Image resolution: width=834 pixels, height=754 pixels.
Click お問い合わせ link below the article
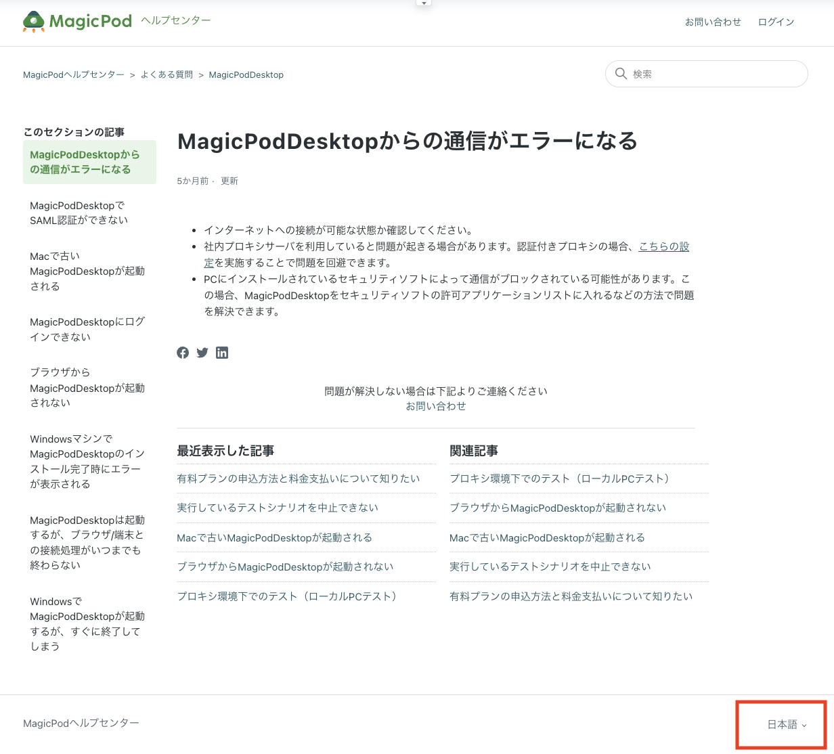click(x=436, y=406)
